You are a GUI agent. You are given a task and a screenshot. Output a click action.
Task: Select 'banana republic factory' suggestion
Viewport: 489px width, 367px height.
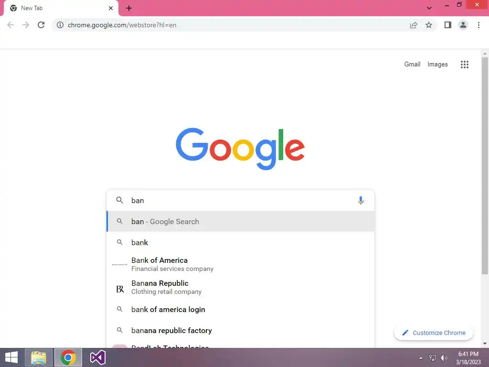(x=241, y=331)
